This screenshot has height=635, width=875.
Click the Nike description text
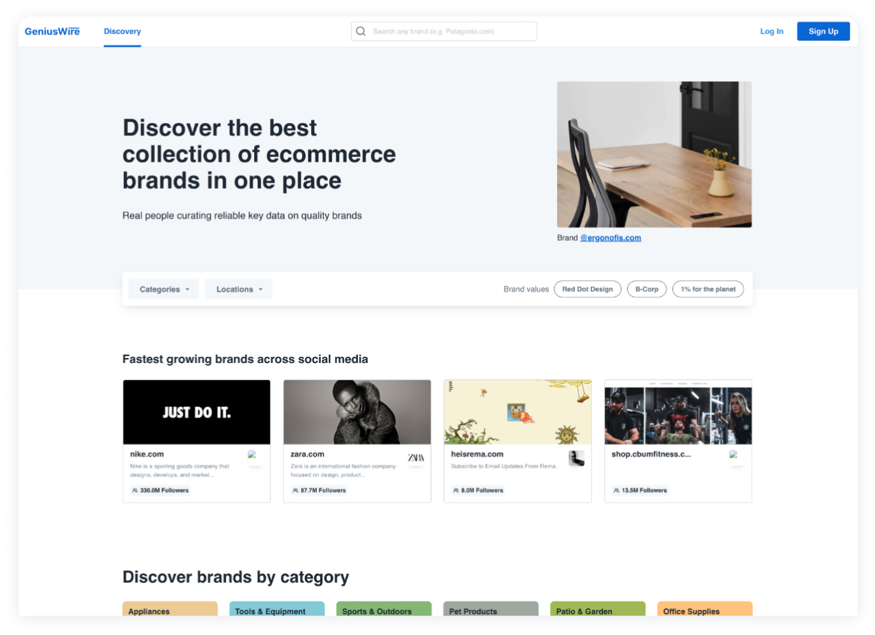180,470
